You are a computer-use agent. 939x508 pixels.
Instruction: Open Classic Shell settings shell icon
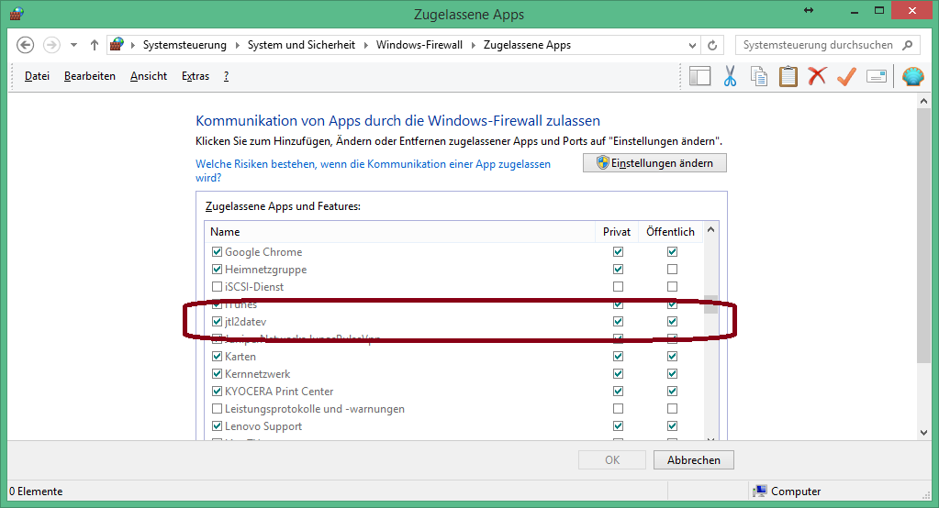coord(912,77)
